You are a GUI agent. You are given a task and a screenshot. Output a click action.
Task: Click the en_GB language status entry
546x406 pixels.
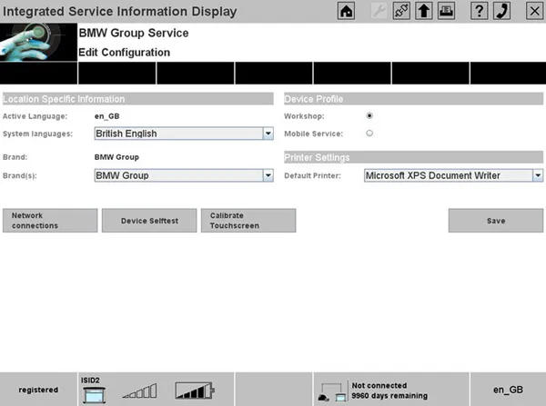[x=508, y=390]
